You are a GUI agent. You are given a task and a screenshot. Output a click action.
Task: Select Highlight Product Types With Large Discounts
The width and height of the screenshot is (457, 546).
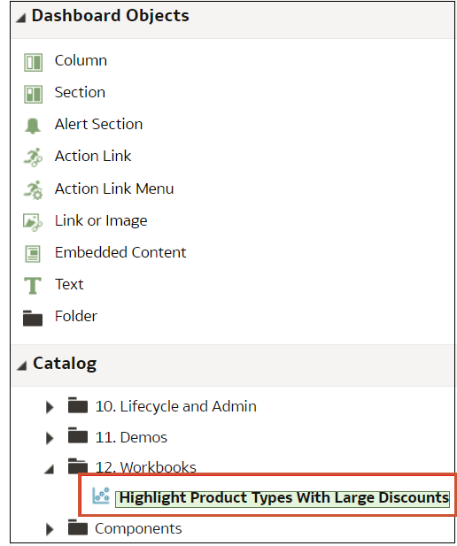tap(283, 498)
